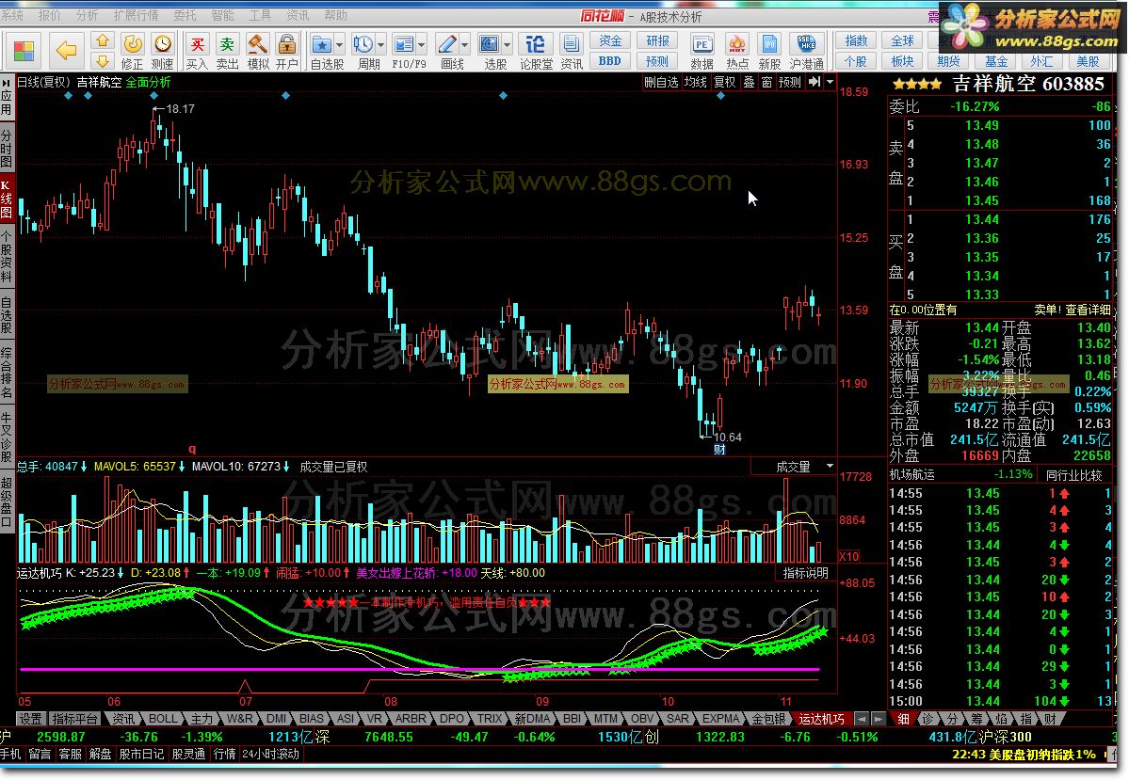Click the jump-to-end arrow icon in chart header

814,82
